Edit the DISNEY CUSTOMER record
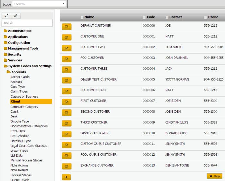 click(67, 134)
